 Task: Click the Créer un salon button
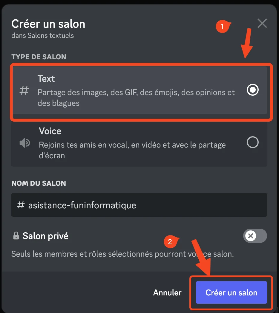point(232,292)
